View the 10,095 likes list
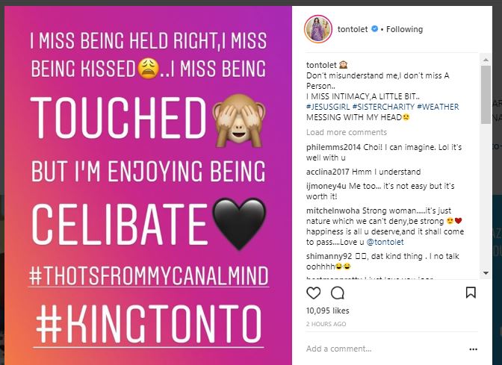Viewport: 502px width, 365px height. [326, 310]
